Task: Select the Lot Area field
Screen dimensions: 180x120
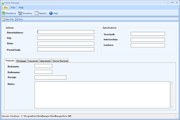Action: pos(148,45)
